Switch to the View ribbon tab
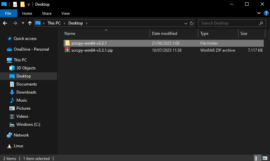 (x=65, y=13)
